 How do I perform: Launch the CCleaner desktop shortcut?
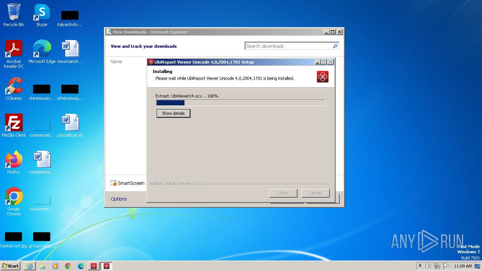[14, 89]
